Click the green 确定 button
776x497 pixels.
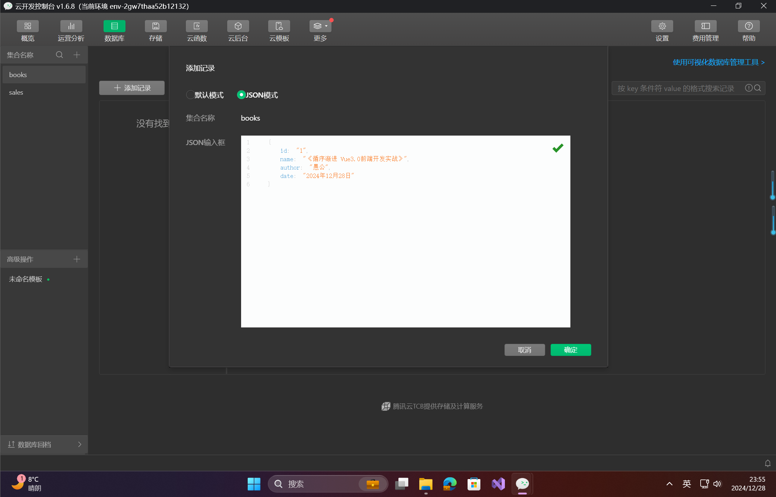tap(570, 350)
